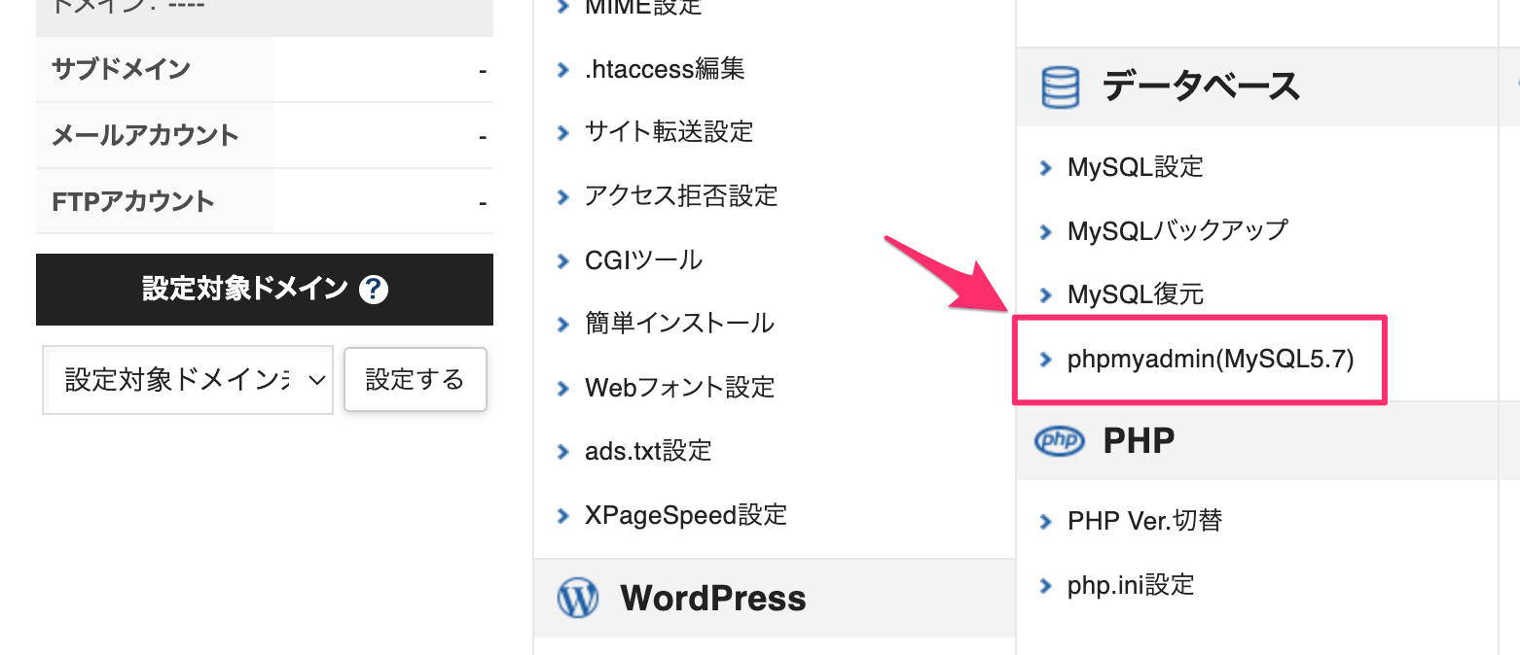The height and width of the screenshot is (655, 1520).
Task: Open the サイト転送設定 link
Action: click(670, 131)
